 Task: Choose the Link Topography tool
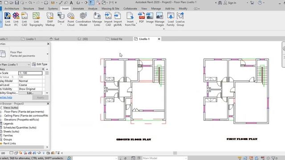coord(36,20)
